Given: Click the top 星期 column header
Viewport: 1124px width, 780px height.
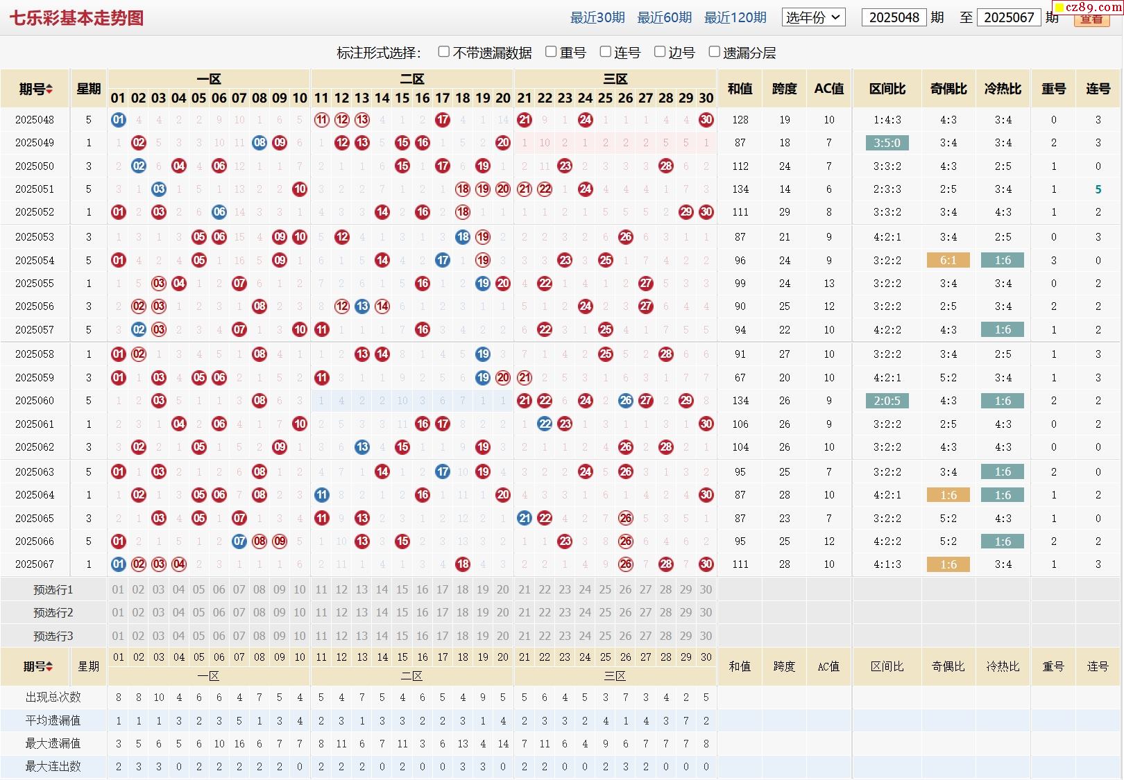Looking at the screenshot, I should coord(89,89).
